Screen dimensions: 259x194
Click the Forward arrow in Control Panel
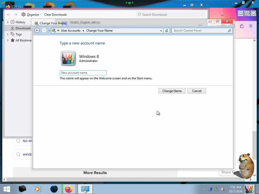[44, 31]
